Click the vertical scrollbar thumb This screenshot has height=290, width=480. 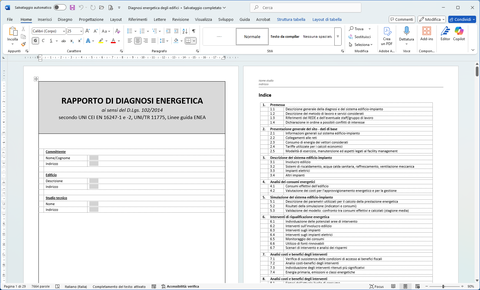pos(477,71)
